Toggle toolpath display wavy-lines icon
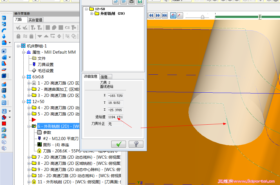Image resolution: width=280 pixels, height=185 pixels. [x=25, y=36]
